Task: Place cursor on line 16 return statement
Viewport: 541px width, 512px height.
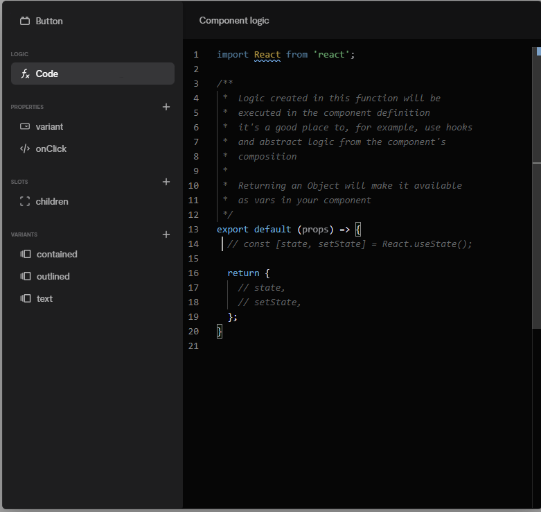Action: pos(243,273)
